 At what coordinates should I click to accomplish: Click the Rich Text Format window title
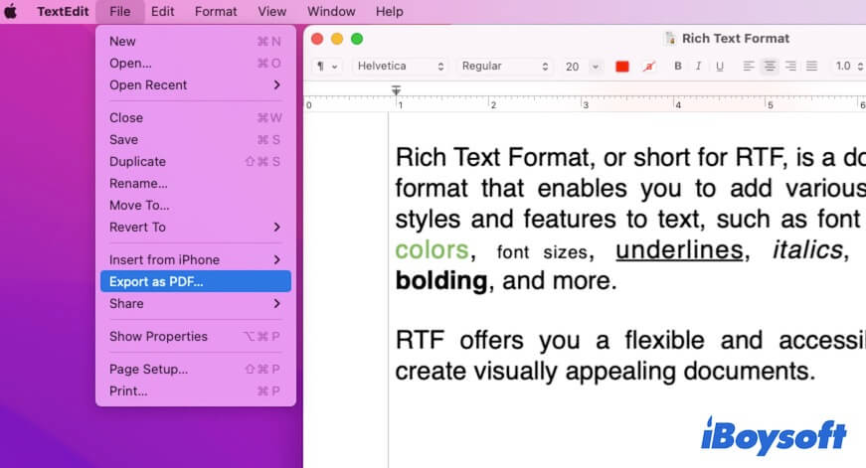(735, 38)
